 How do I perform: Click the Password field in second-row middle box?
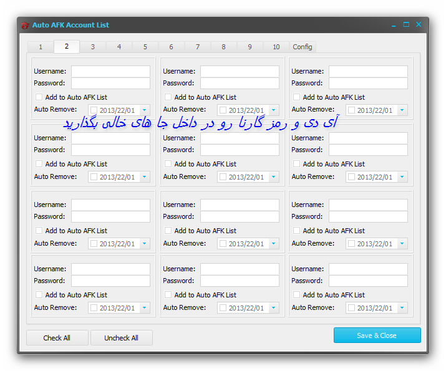[x=240, y=150]
